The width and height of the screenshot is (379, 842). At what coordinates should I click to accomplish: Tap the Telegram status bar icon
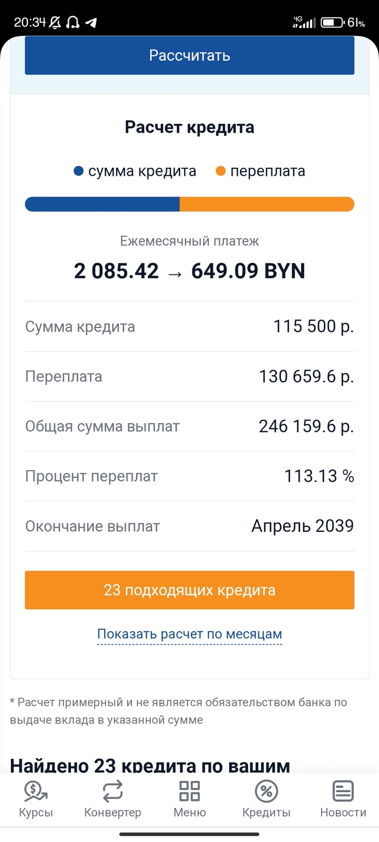pyautogui.click(x=91, y=22)
